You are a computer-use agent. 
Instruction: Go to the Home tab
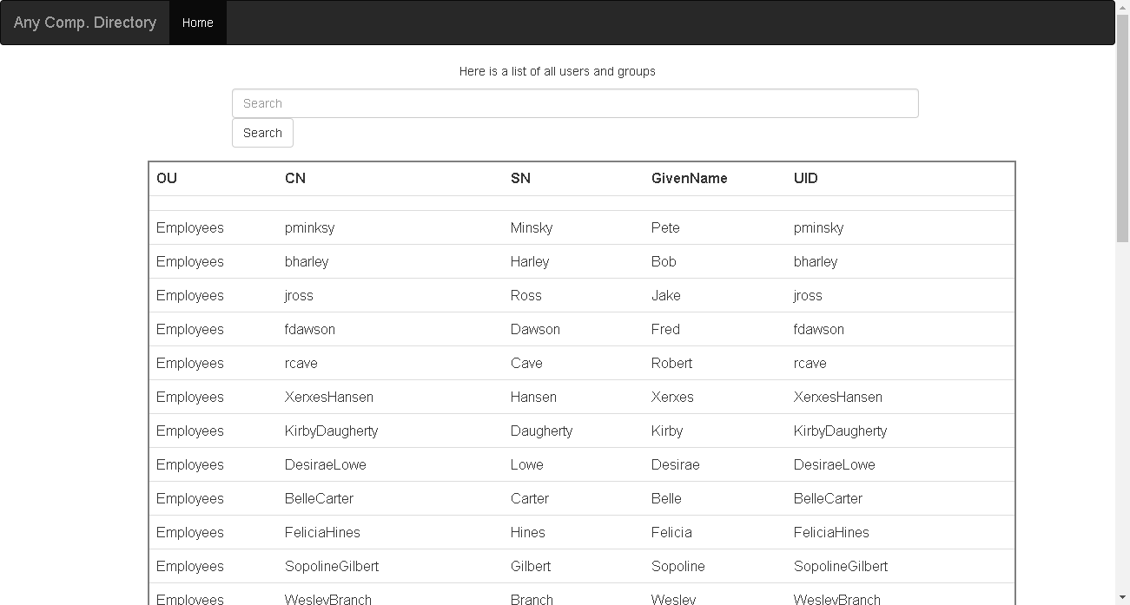198,23
